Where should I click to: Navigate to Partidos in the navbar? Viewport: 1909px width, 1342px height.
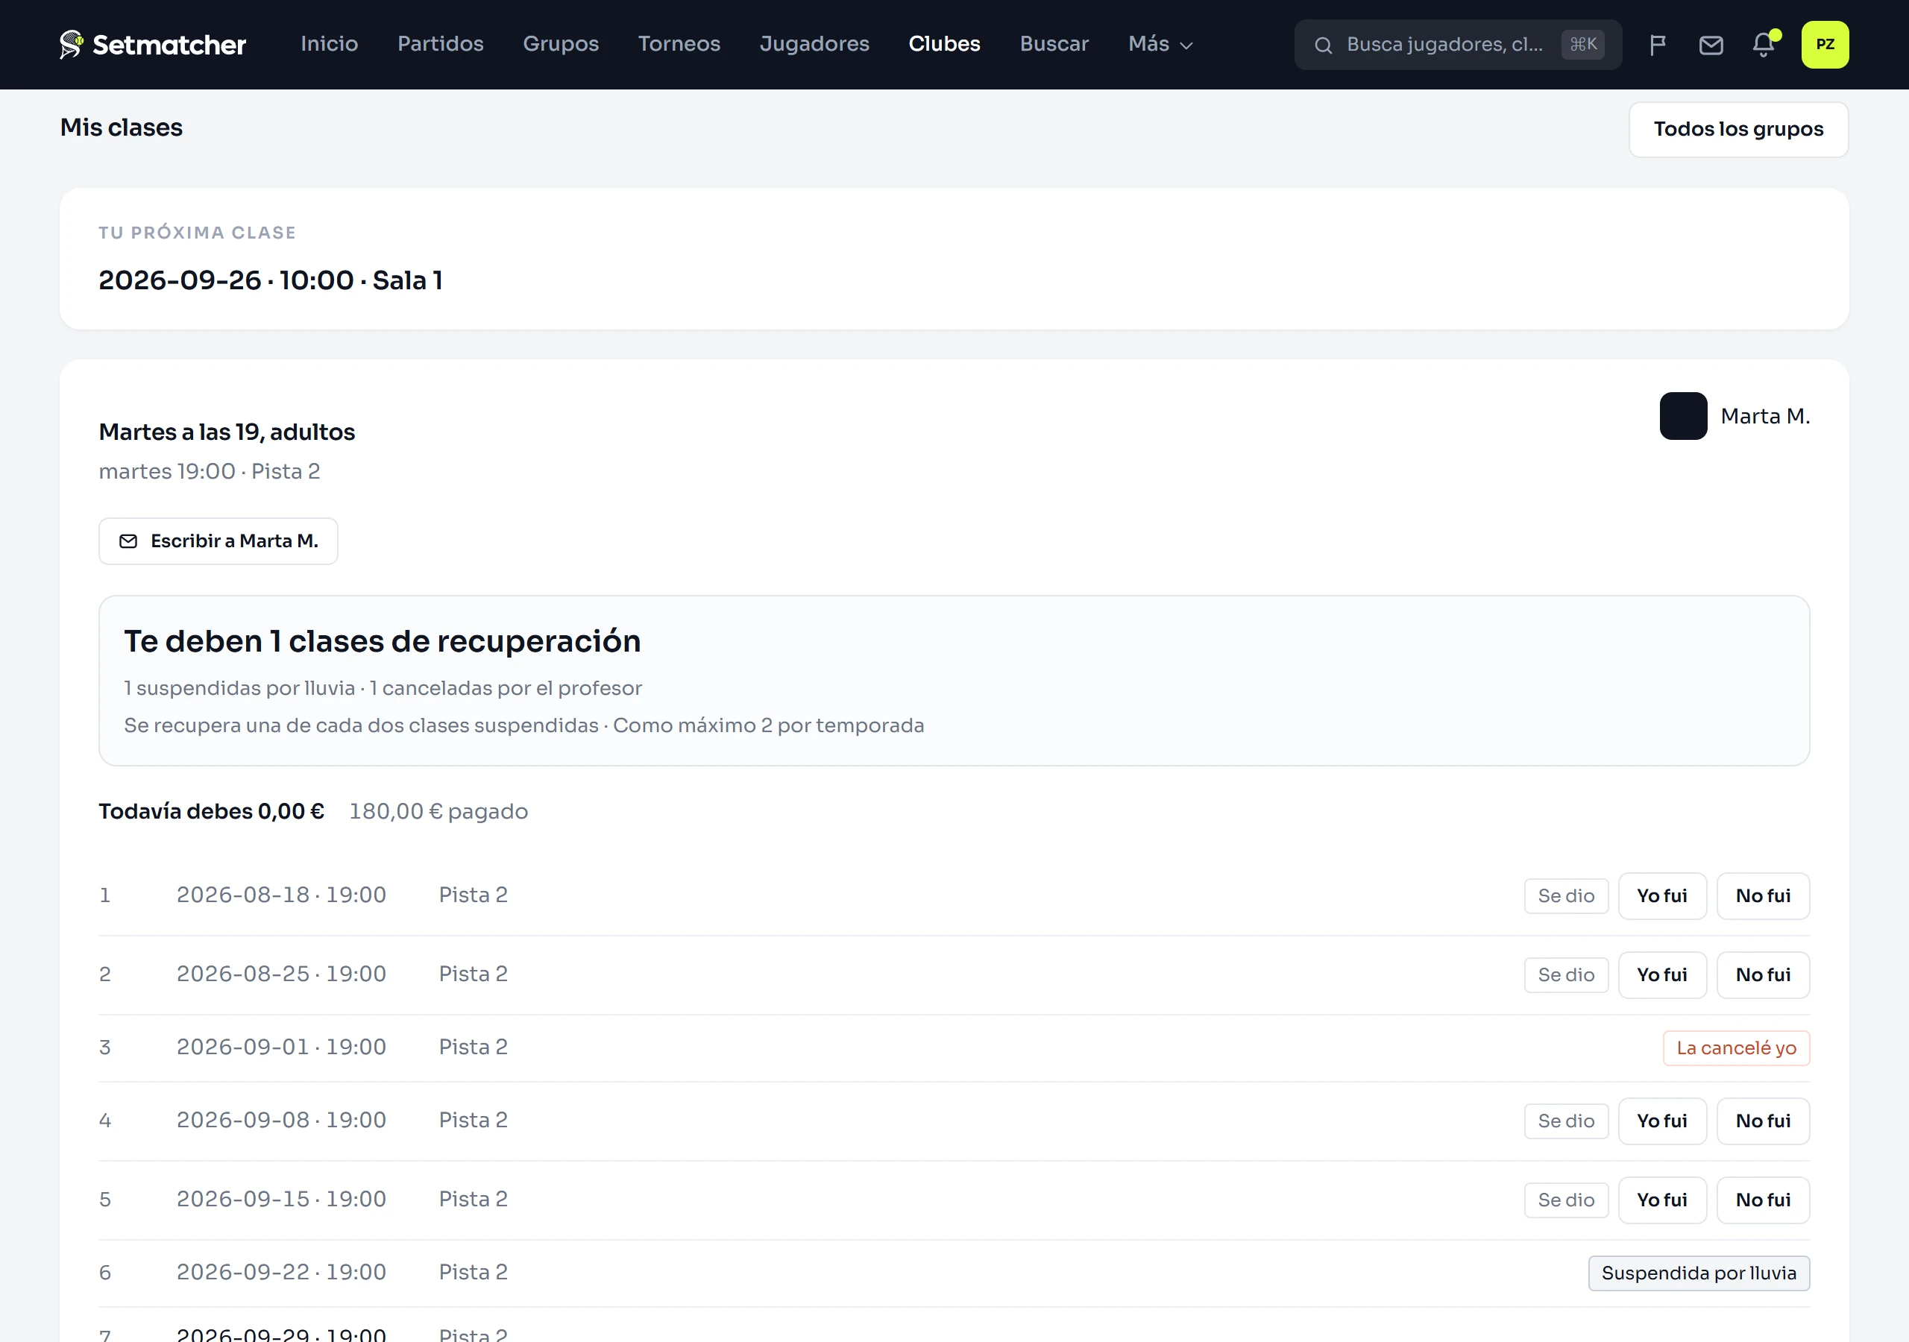pos(440,44)
